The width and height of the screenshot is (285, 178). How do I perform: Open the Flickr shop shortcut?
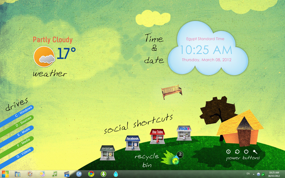click(184, 133)
